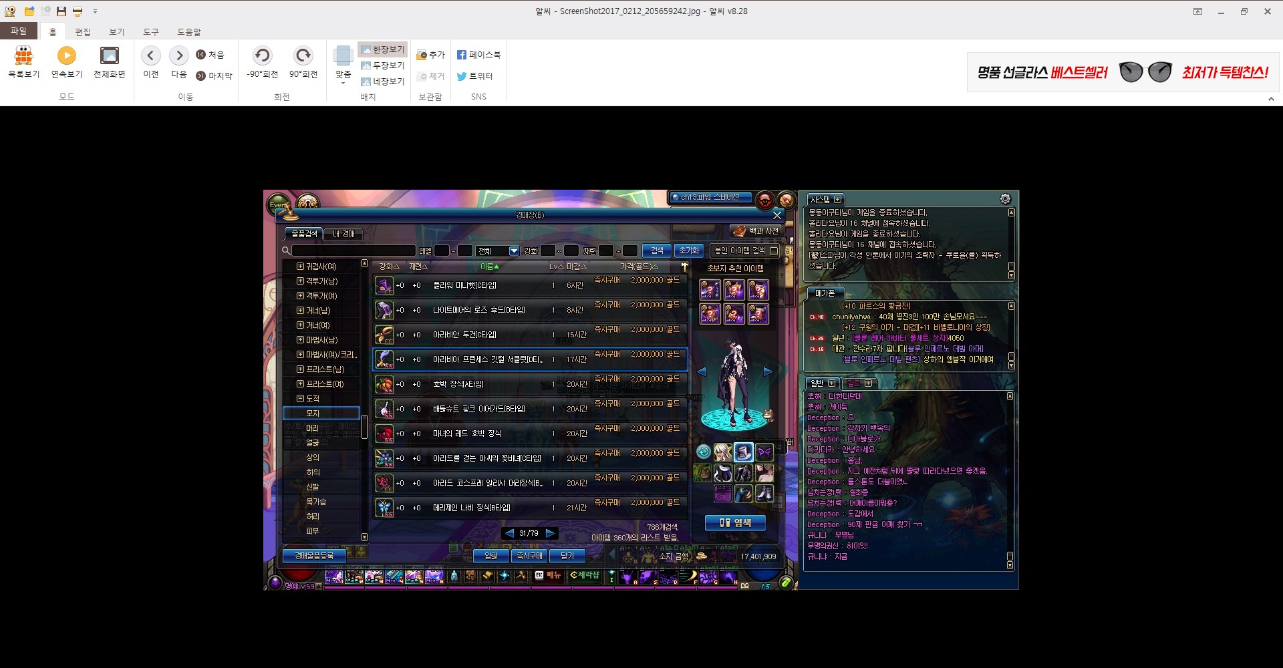Switch to the 편집 ribbon tab

click(x=83, y=31)
